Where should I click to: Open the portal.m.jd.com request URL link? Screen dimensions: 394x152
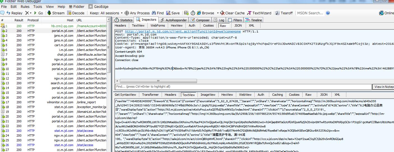(183, 32)
